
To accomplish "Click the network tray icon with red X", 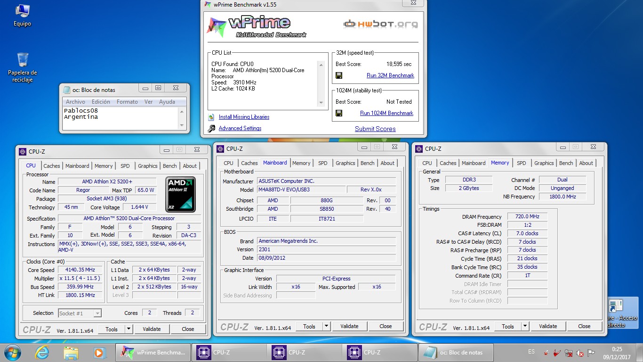I will point(569,353).
